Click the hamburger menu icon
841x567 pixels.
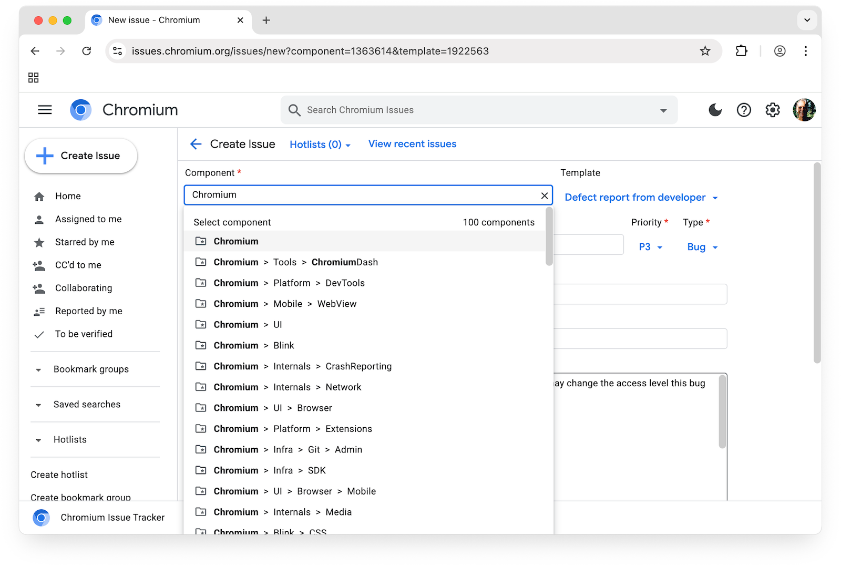click(x=45, y=110)
